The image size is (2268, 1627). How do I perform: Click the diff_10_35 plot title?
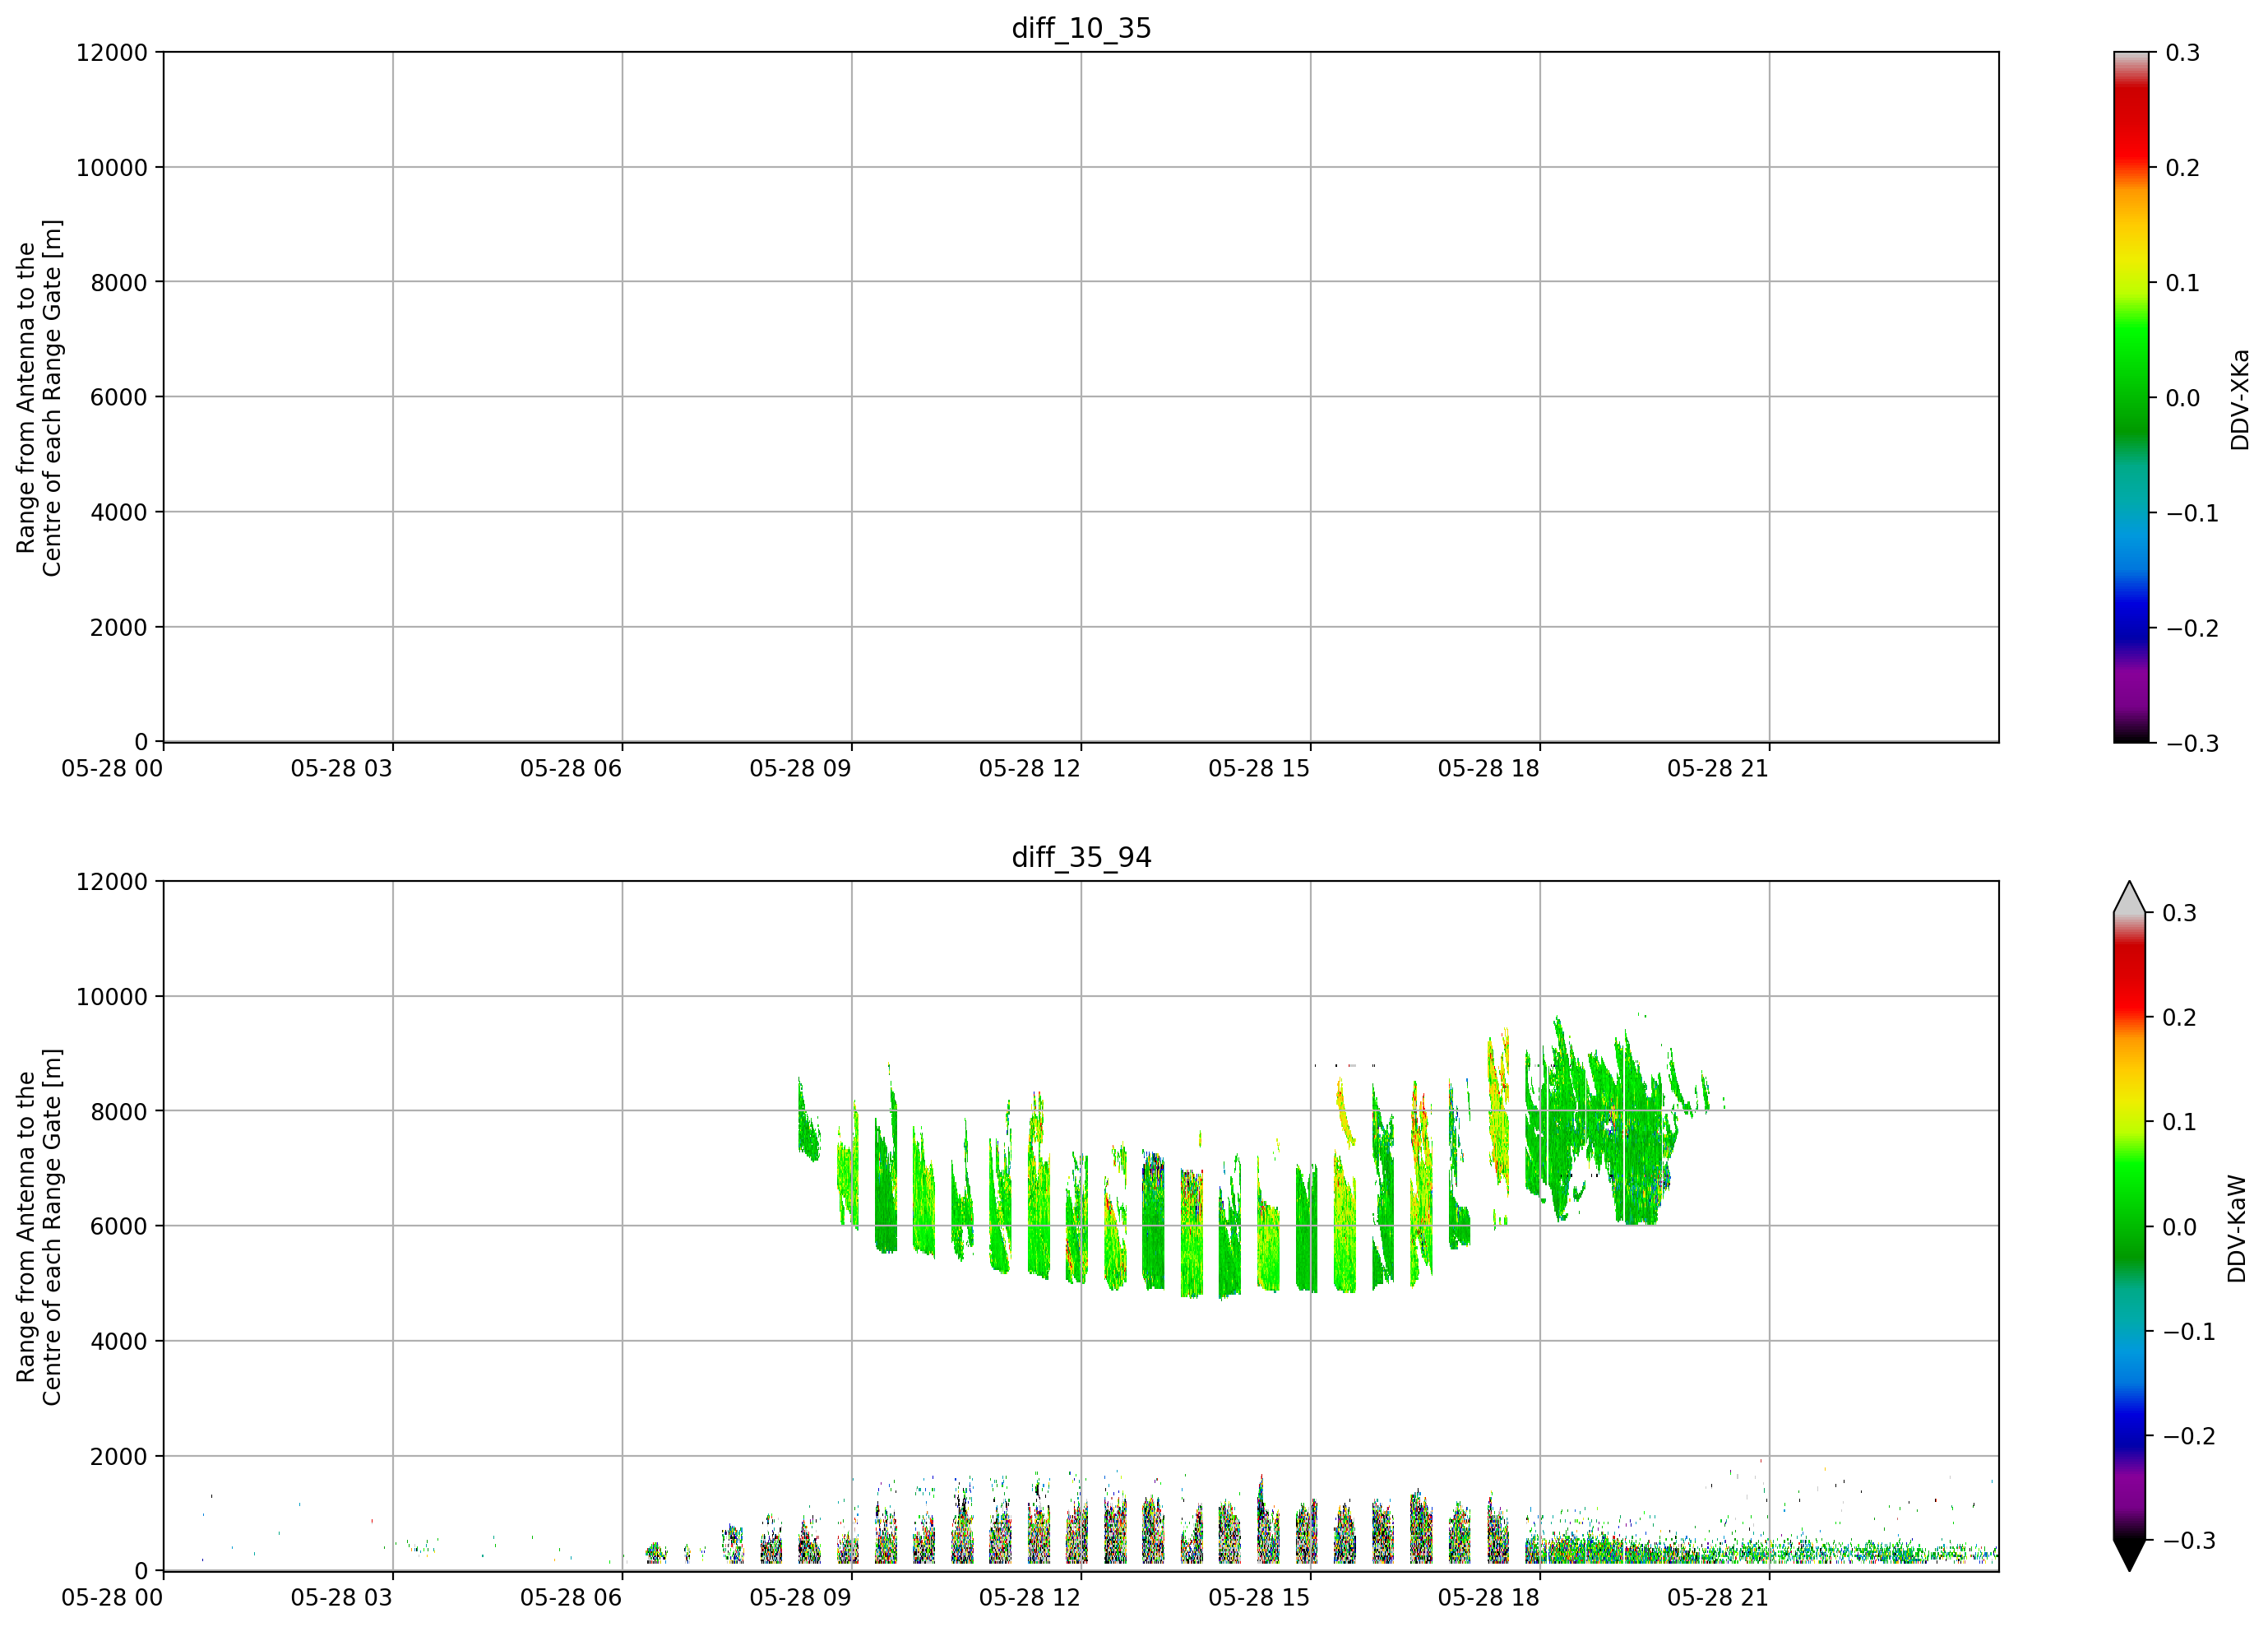[1081, 28]
